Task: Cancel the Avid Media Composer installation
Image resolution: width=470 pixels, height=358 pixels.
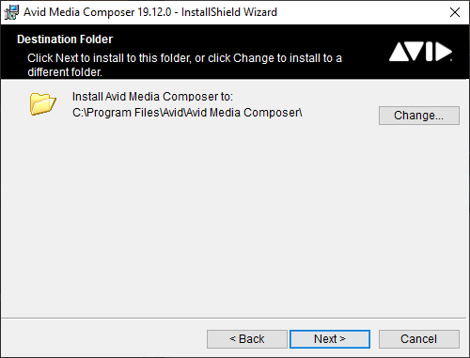Action: click(x=419, y=339)
